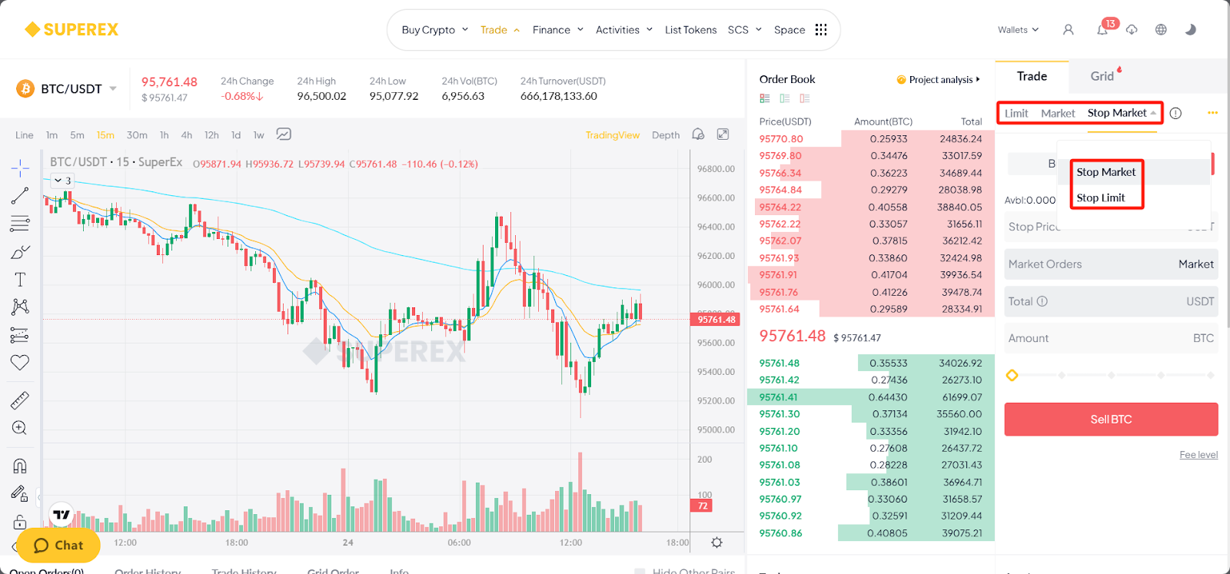Open the SuperEx logo home link
This screenshot has width=1230, height=574.
pyautogui.click(x=71, y=29)
